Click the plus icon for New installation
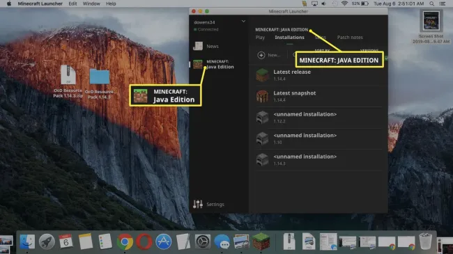The image size is (453, 254). [x=261, y=55]
